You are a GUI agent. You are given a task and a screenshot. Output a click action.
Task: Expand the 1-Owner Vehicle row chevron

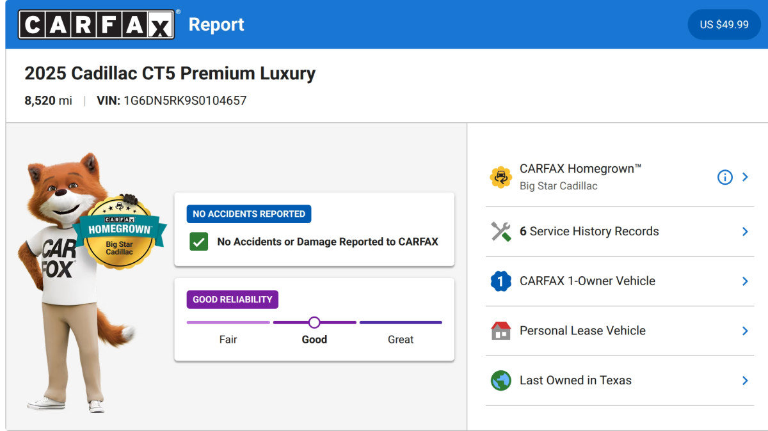(745, 281)
